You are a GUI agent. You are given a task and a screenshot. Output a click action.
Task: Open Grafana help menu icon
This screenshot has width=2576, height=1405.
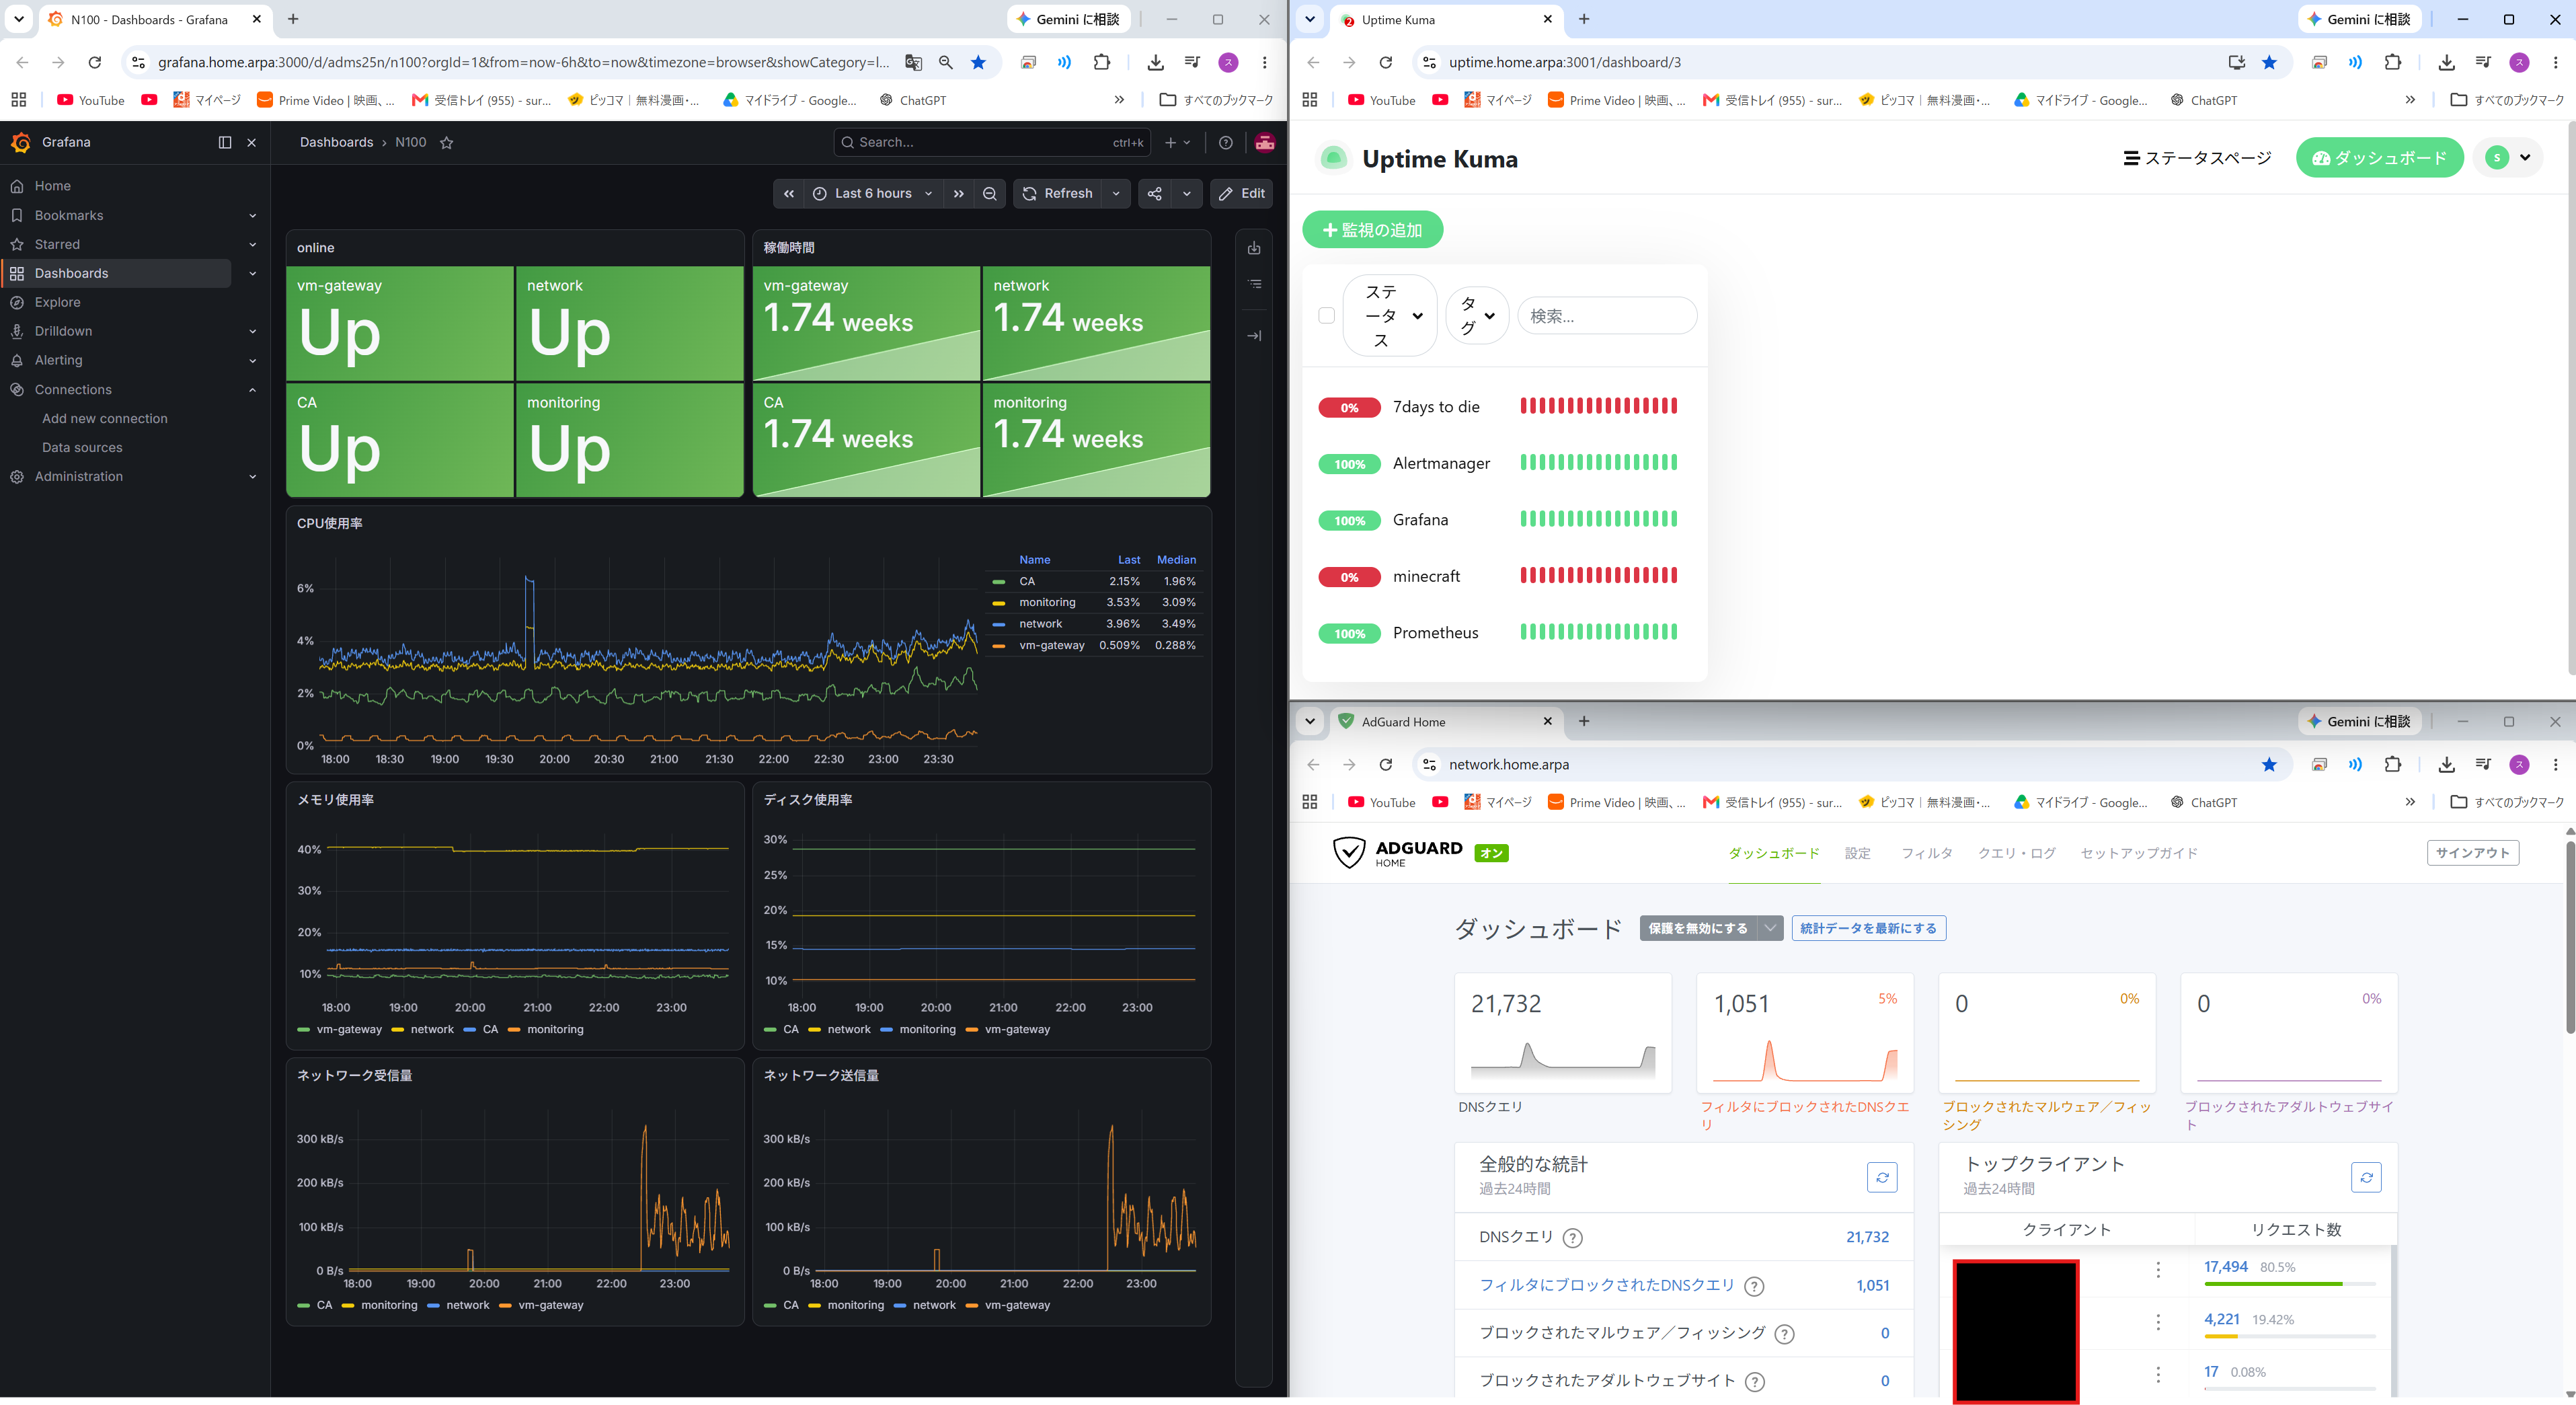(1226, 142)
